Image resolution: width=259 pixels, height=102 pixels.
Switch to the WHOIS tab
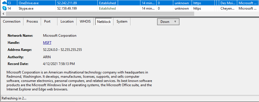(85, 21)
